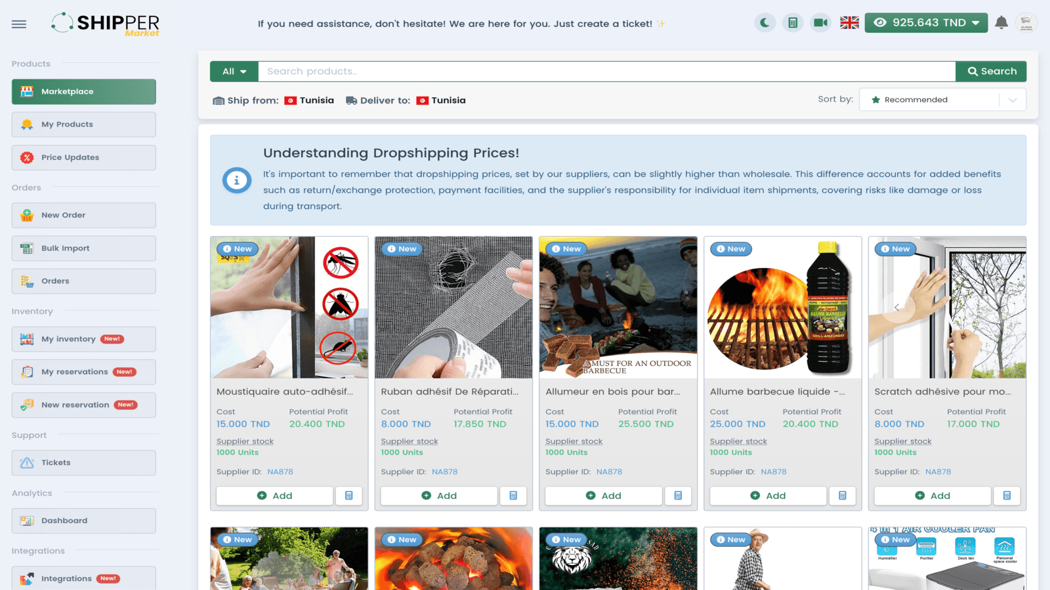
Task: Toggle the sidebar with the hamburger icon
Action: [x=18, y=24]
